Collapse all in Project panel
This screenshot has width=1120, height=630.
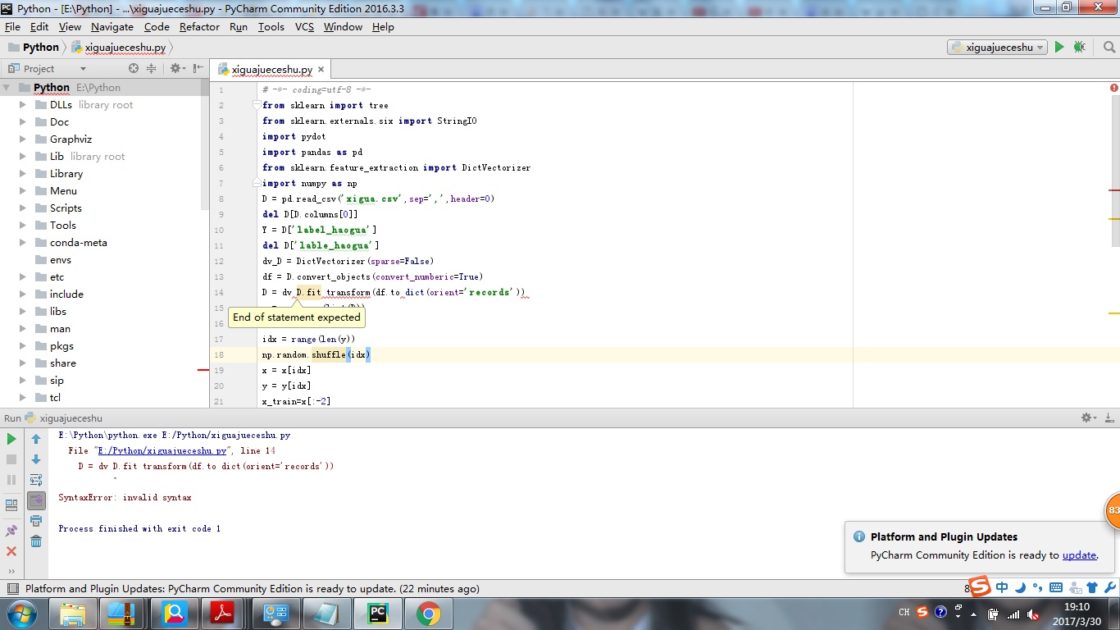point(152,69)
